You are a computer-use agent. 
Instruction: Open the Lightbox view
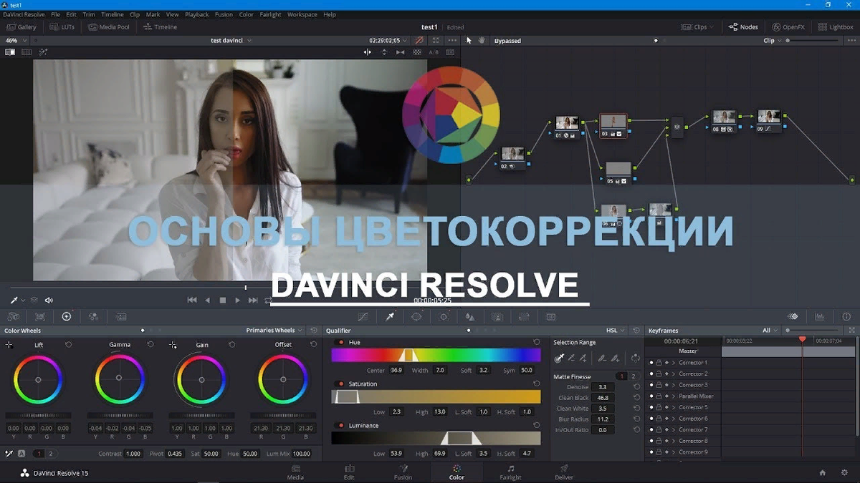pyautogui.click(x=836, y=27)
